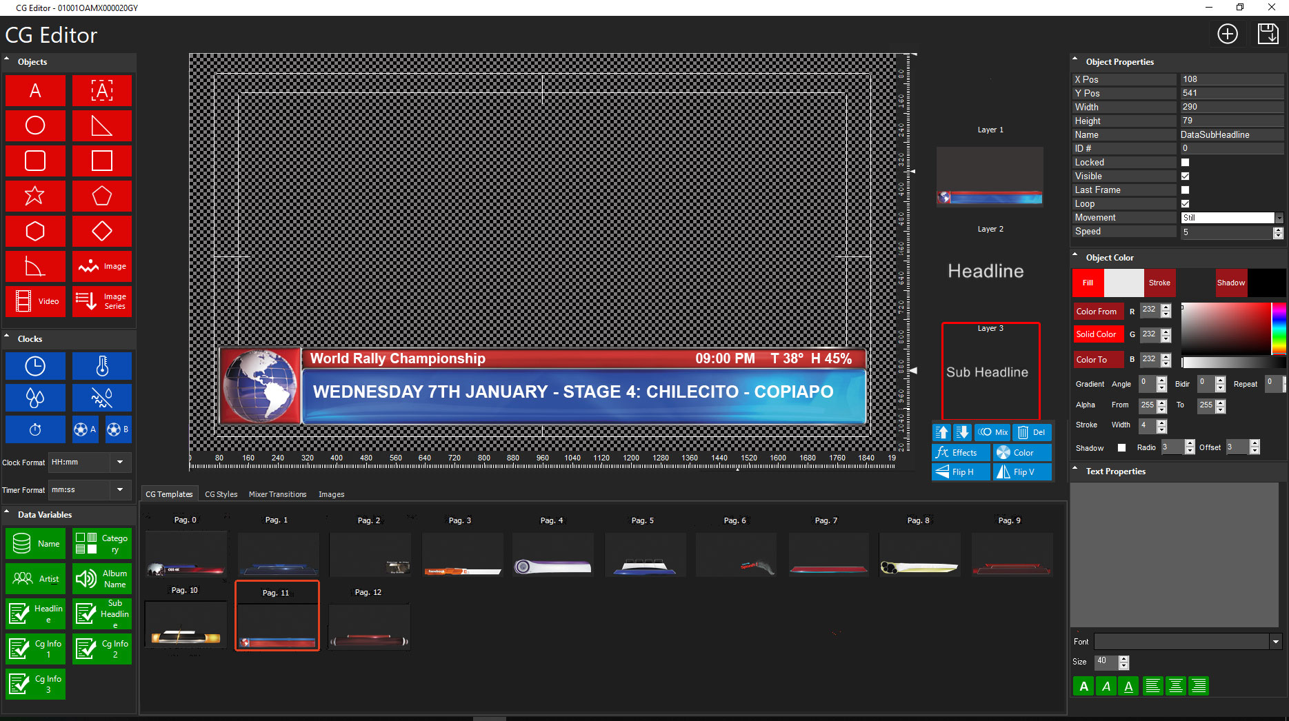Collapse the Object Color panel
The height and width of the screenshot is (721, 1289).
[x=1075, y=255]
